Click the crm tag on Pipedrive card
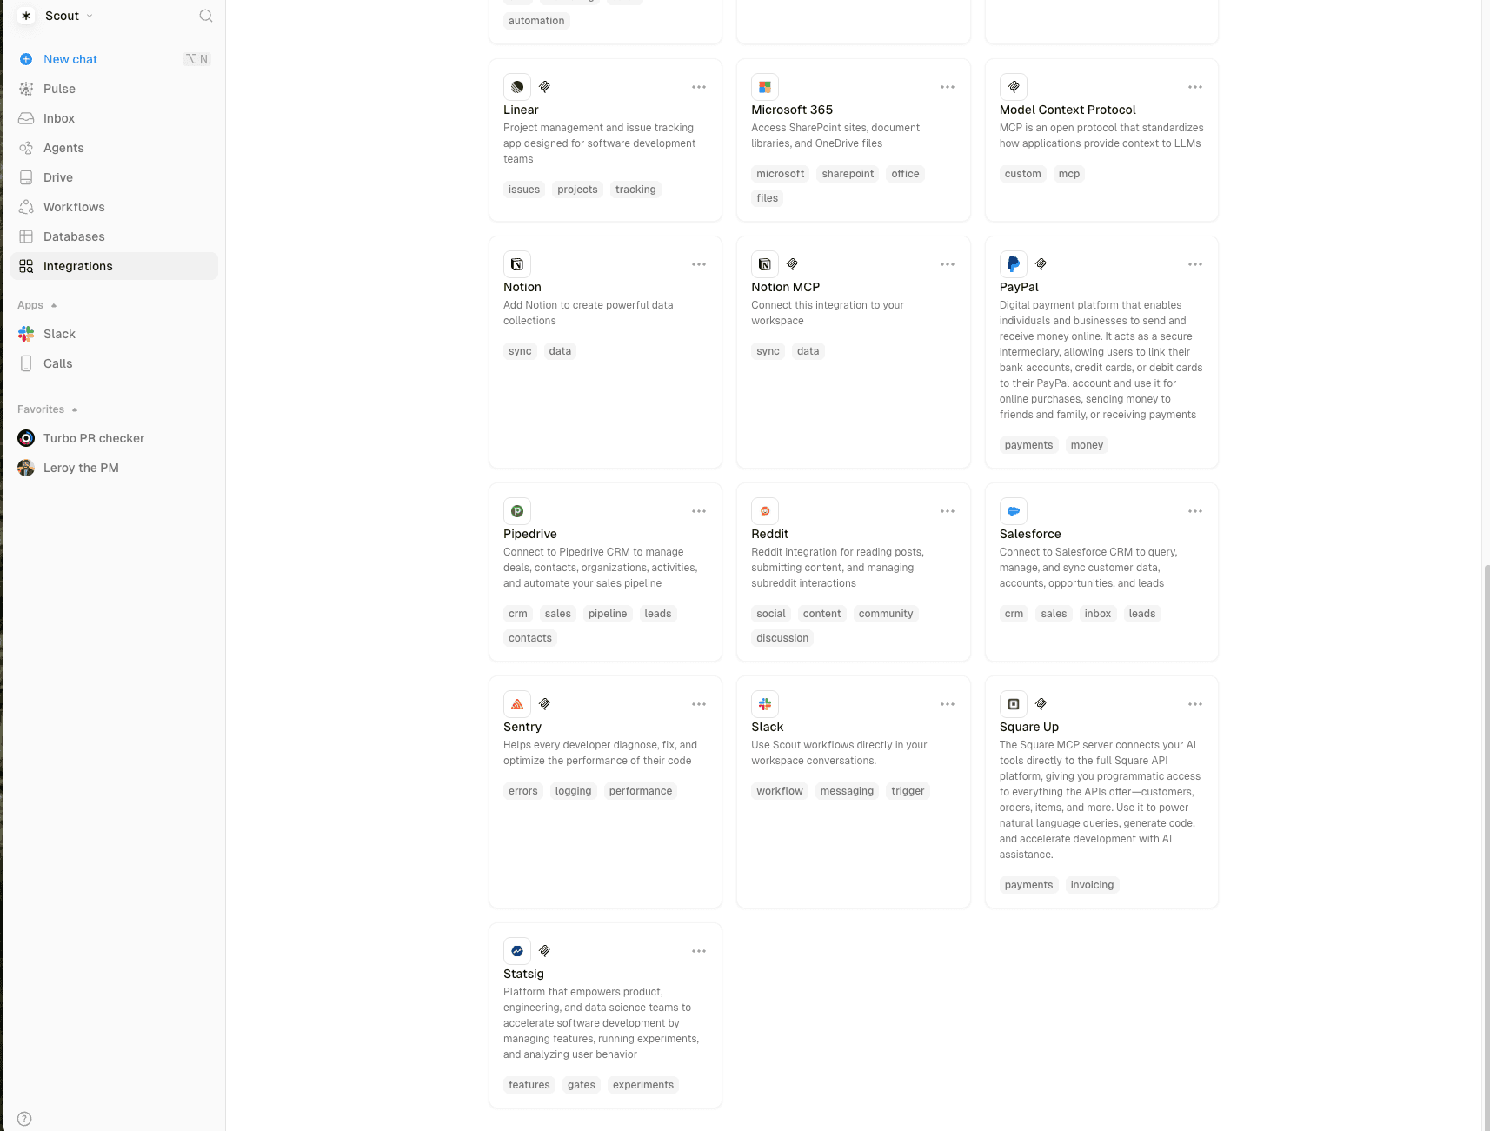 (x=518, y=614)
